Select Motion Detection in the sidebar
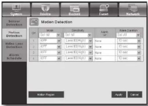 coord(14,34)
